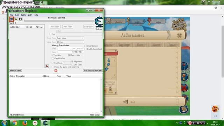This screenshot has height=126, width=224.
Task: Click the scan Value input field
Action: coord(79,34)
